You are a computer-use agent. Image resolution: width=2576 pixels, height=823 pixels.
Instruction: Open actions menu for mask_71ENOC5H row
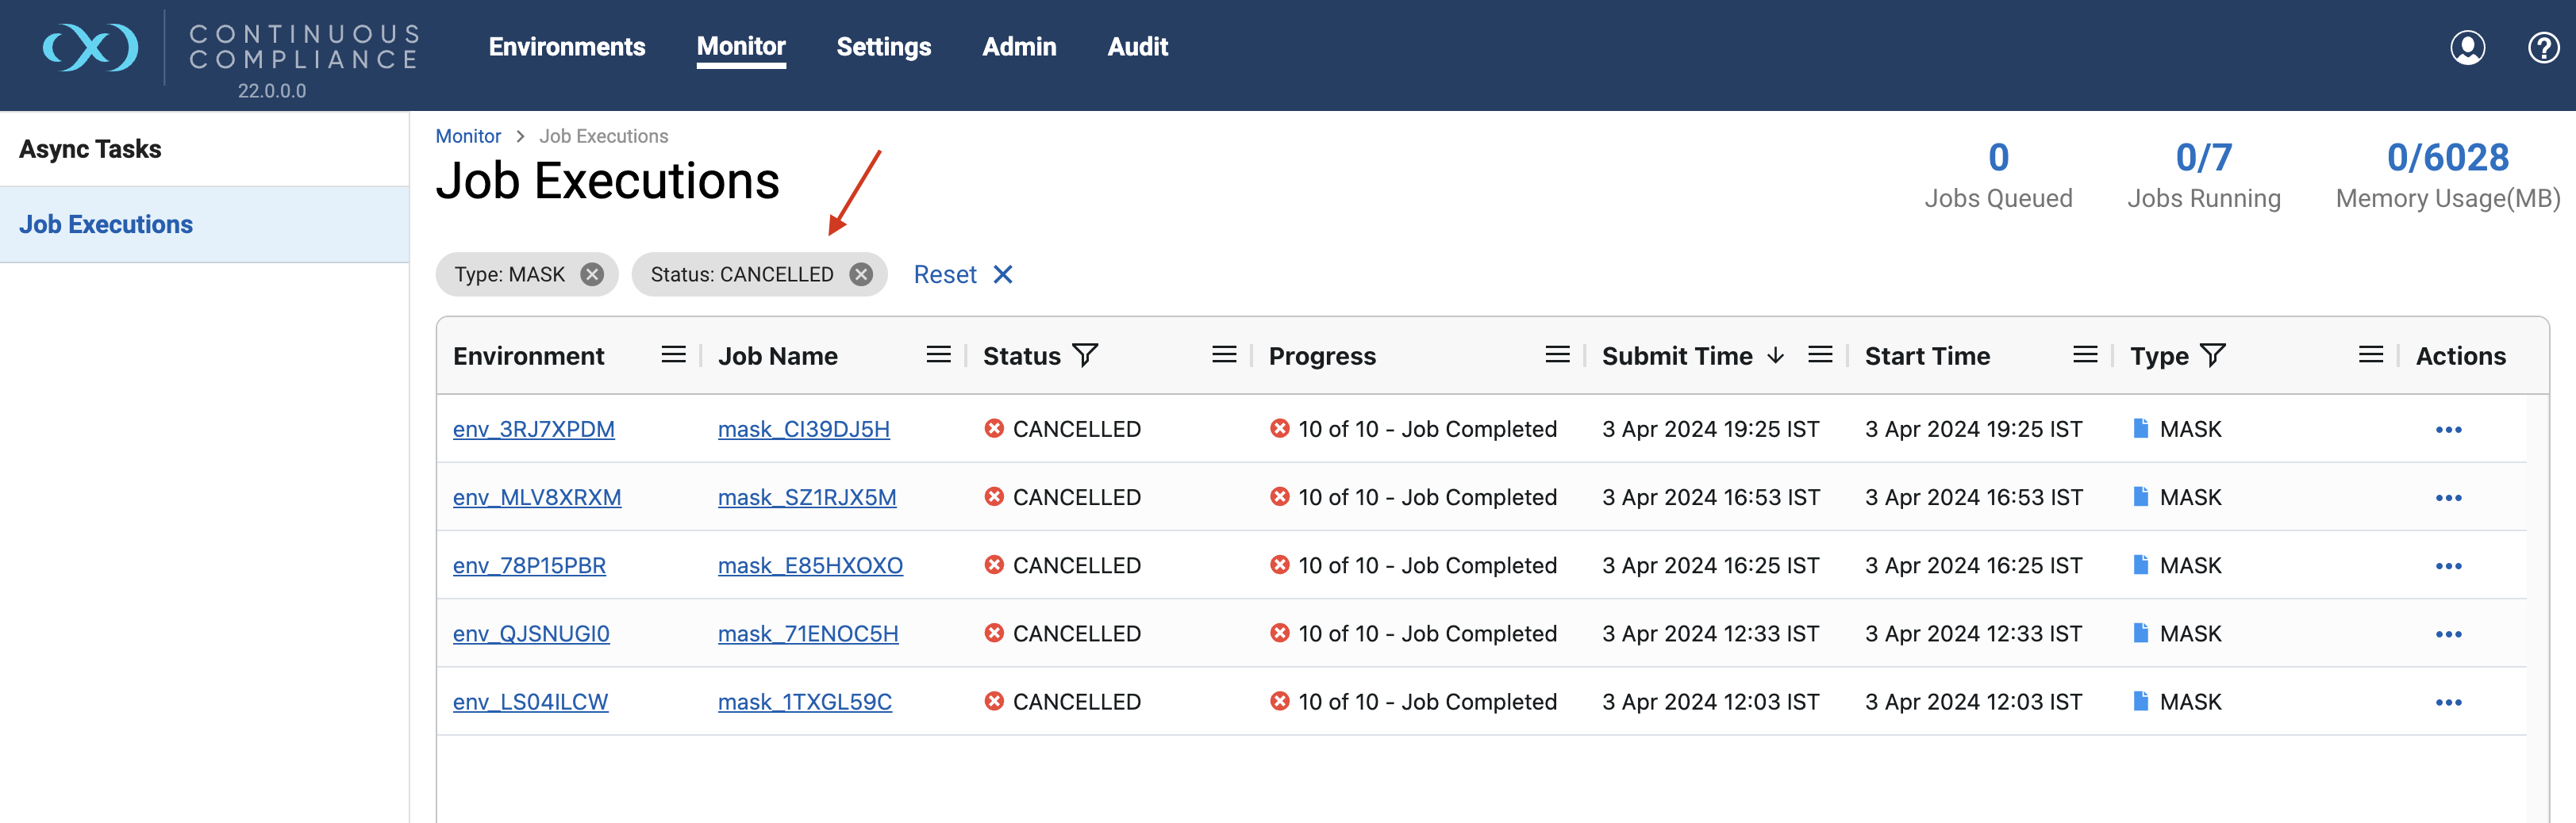pos(2449,634)
